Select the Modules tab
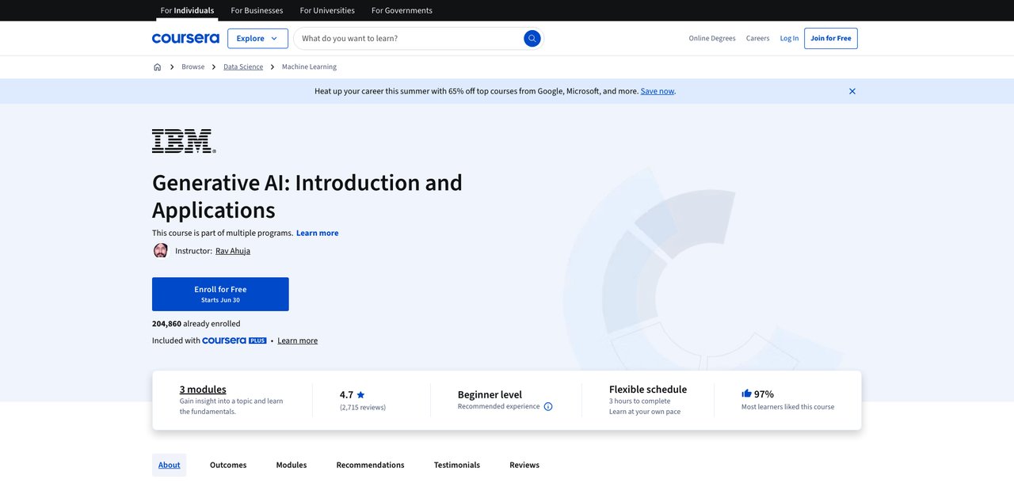Viewport: 1014px width, 483px height. [292, 465]
